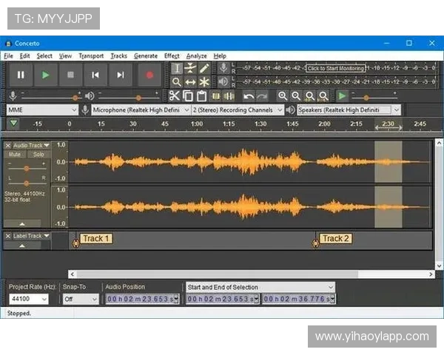Toggle Mute on the Audio Track
This screenshot has width=444, height=355.
tap(15, 155)
